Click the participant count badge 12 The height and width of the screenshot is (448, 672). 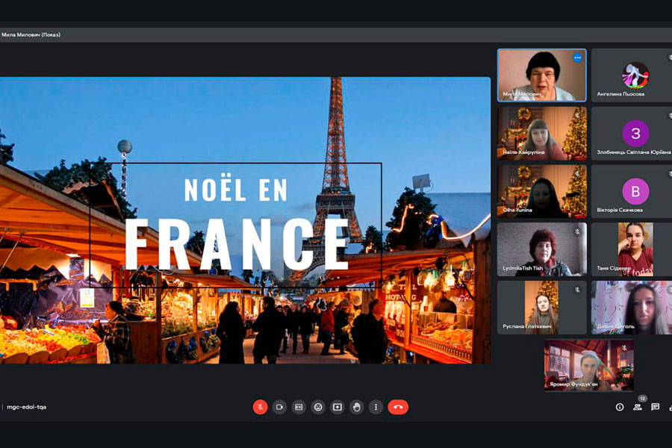point(642,398)
